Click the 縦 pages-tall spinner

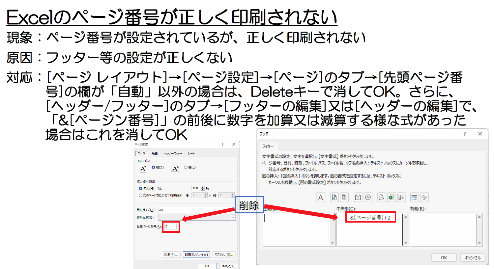[x=233, y=195]
